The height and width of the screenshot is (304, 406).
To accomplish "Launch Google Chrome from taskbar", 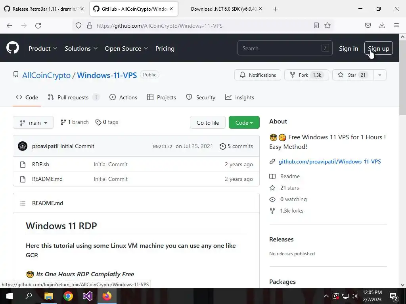I will pos(68,296).
